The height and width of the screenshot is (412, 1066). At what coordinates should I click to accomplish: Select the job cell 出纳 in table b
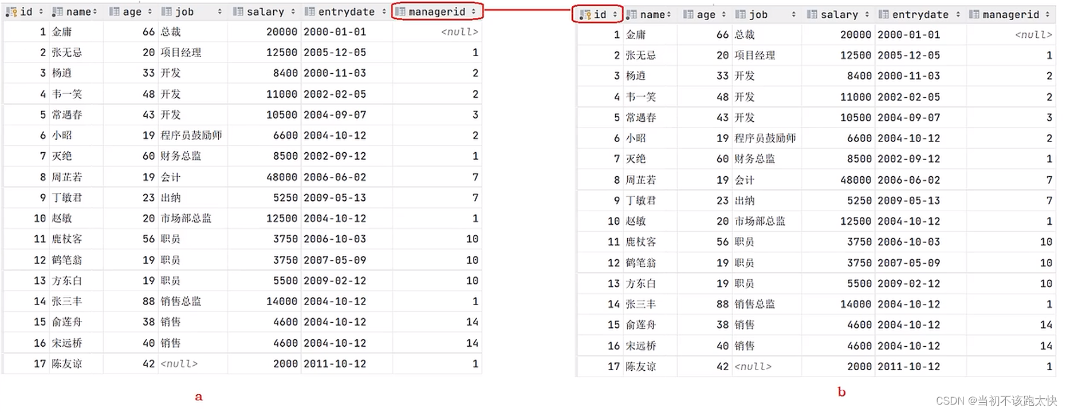tap(744, 201)
